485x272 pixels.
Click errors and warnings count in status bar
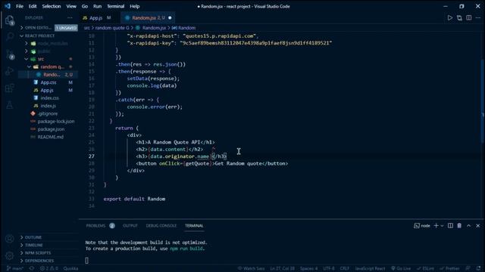tap(48, 269)
